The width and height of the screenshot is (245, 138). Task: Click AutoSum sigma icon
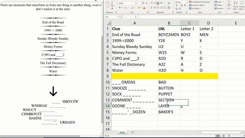point(229,2)
